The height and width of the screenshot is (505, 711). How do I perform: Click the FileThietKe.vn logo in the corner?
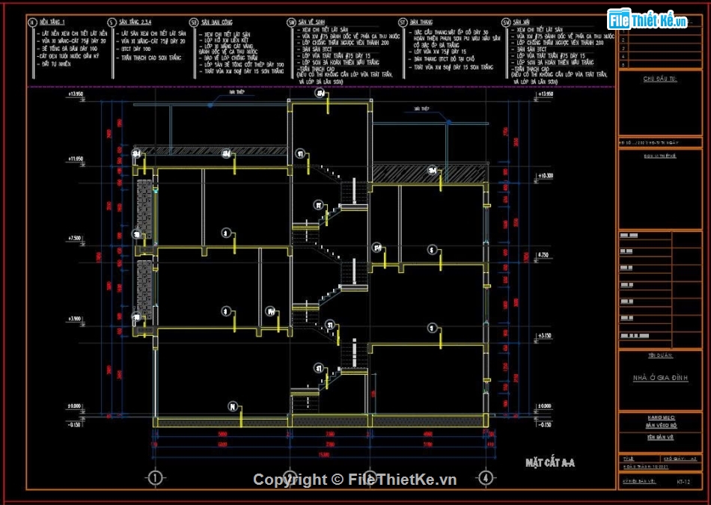647,19
